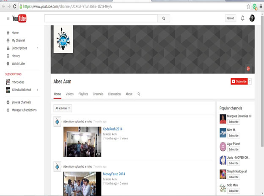Click the Solo Man channel thumbnail
Screen dimensions: 264x196
pyautogui.click(x=223, y=188)
